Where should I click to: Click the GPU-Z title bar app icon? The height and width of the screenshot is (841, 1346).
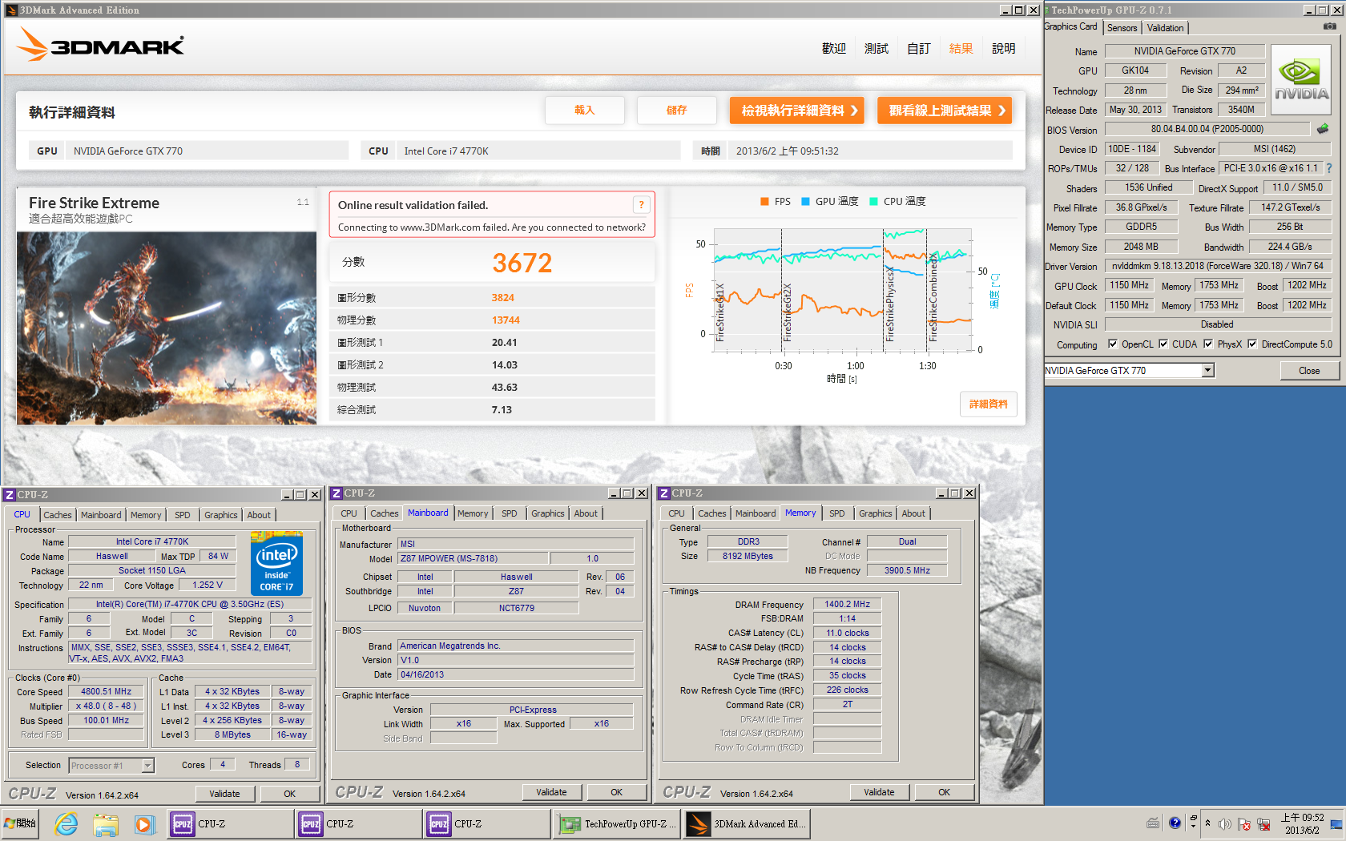point(1047,10)
